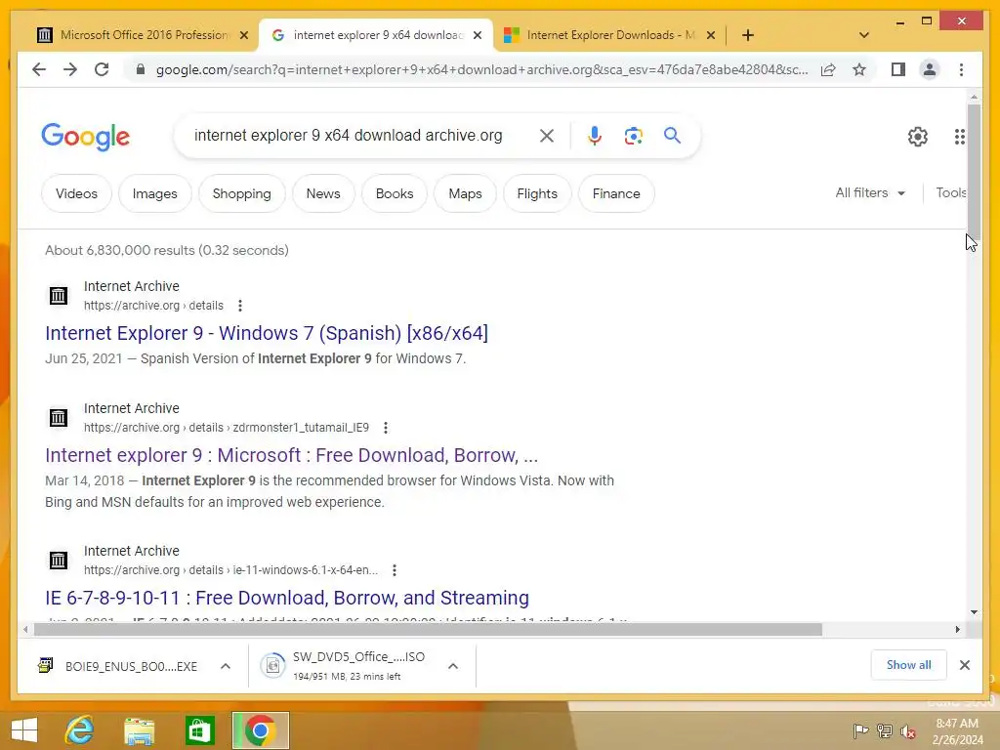The image size is (1000, 750).
Task: Open the Google apps grid
Action: tap(959, 137)
